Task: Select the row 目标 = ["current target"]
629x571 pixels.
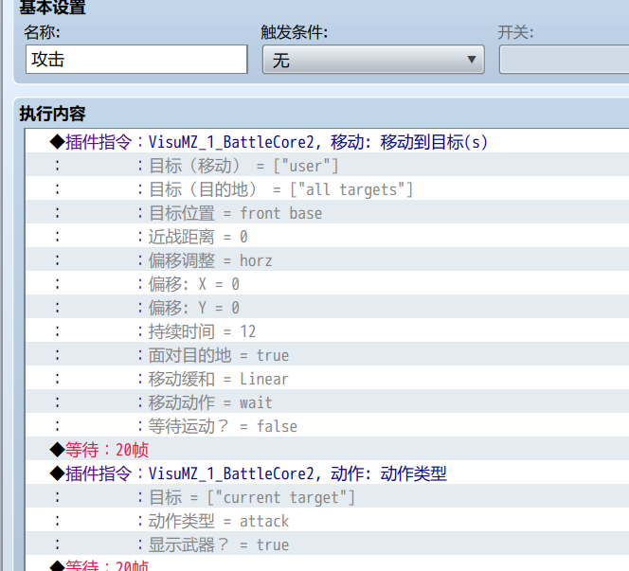Action: [x=327, y=497]
